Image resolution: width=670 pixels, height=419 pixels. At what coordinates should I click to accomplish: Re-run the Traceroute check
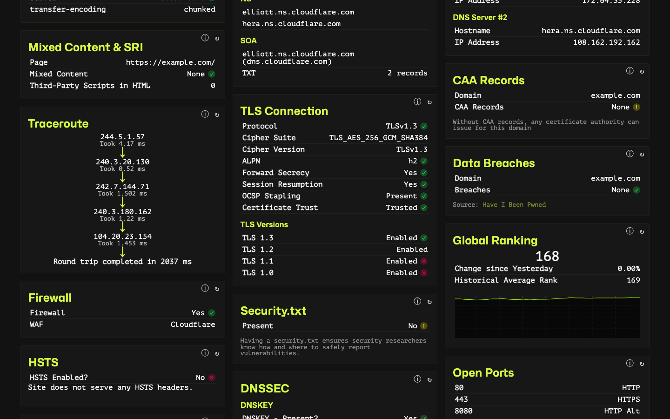(x=217, y=115)
